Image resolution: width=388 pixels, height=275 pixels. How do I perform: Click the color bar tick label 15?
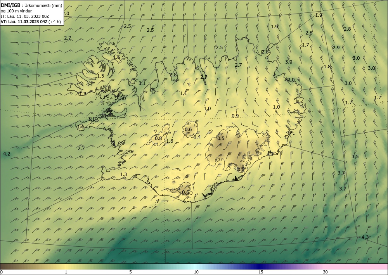(x=261, y=272)
